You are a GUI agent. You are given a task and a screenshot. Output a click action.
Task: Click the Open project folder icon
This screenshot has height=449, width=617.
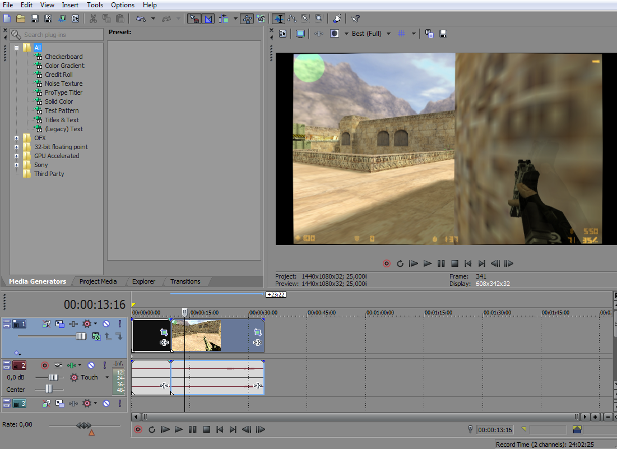click(21, 18)
